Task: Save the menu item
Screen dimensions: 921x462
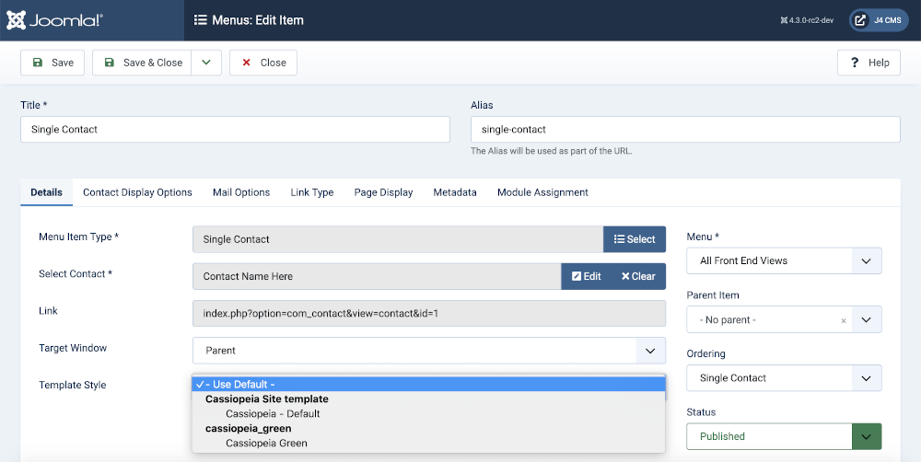Action: pyautogui.click(x=52, y=63)
